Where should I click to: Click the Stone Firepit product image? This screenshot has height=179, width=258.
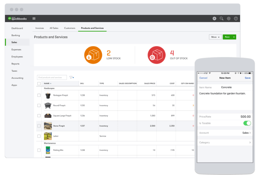[48, 126]
